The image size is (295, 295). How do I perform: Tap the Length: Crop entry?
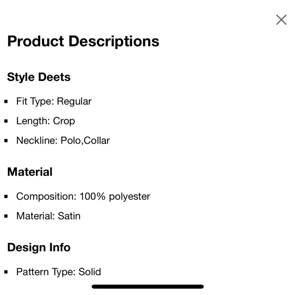click(x=46, y=121)
